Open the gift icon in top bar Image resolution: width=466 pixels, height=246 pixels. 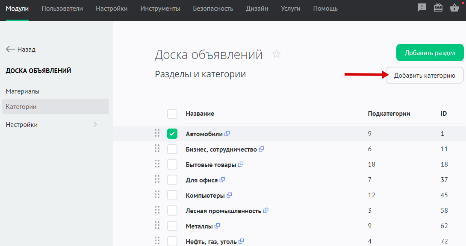438,8
